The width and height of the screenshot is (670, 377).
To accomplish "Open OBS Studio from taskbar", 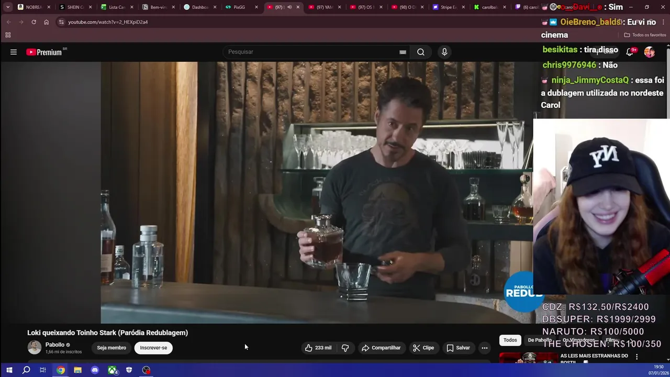I will (x=146, y=370).
